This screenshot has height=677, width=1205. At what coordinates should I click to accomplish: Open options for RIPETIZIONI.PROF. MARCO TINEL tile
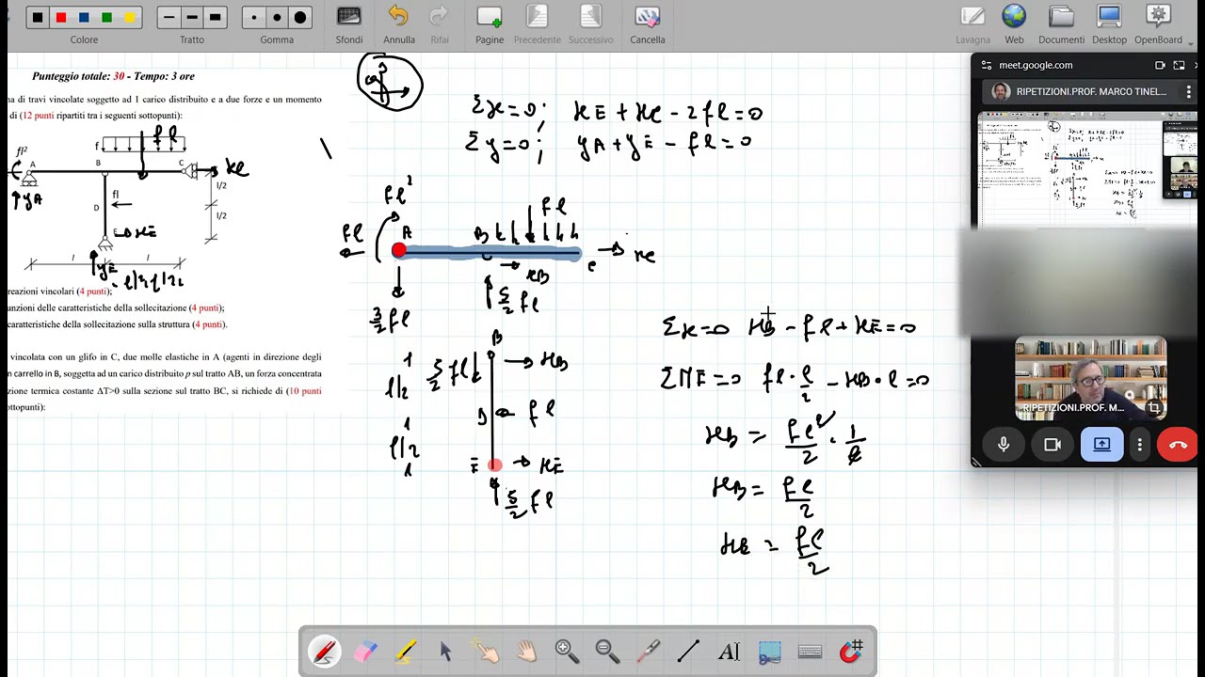click(x=1188, y=92)
